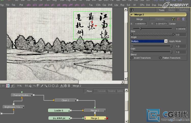Open the 71% zoom level menu

[19, 86]
